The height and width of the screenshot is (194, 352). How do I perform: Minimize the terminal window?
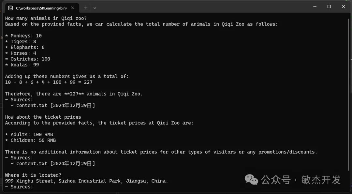315,7
